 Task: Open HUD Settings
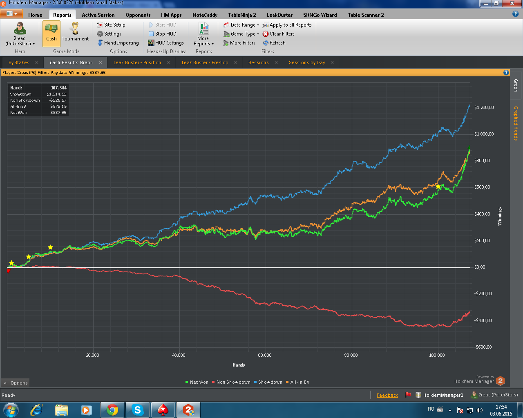pyautogui.click(x=166, y=43)
